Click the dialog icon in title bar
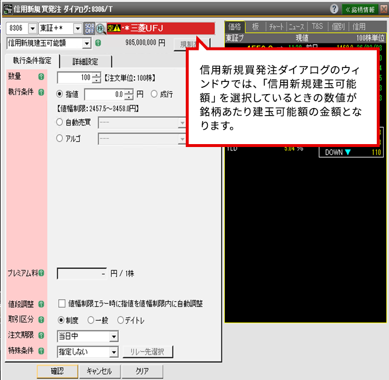 click(8, 9)
